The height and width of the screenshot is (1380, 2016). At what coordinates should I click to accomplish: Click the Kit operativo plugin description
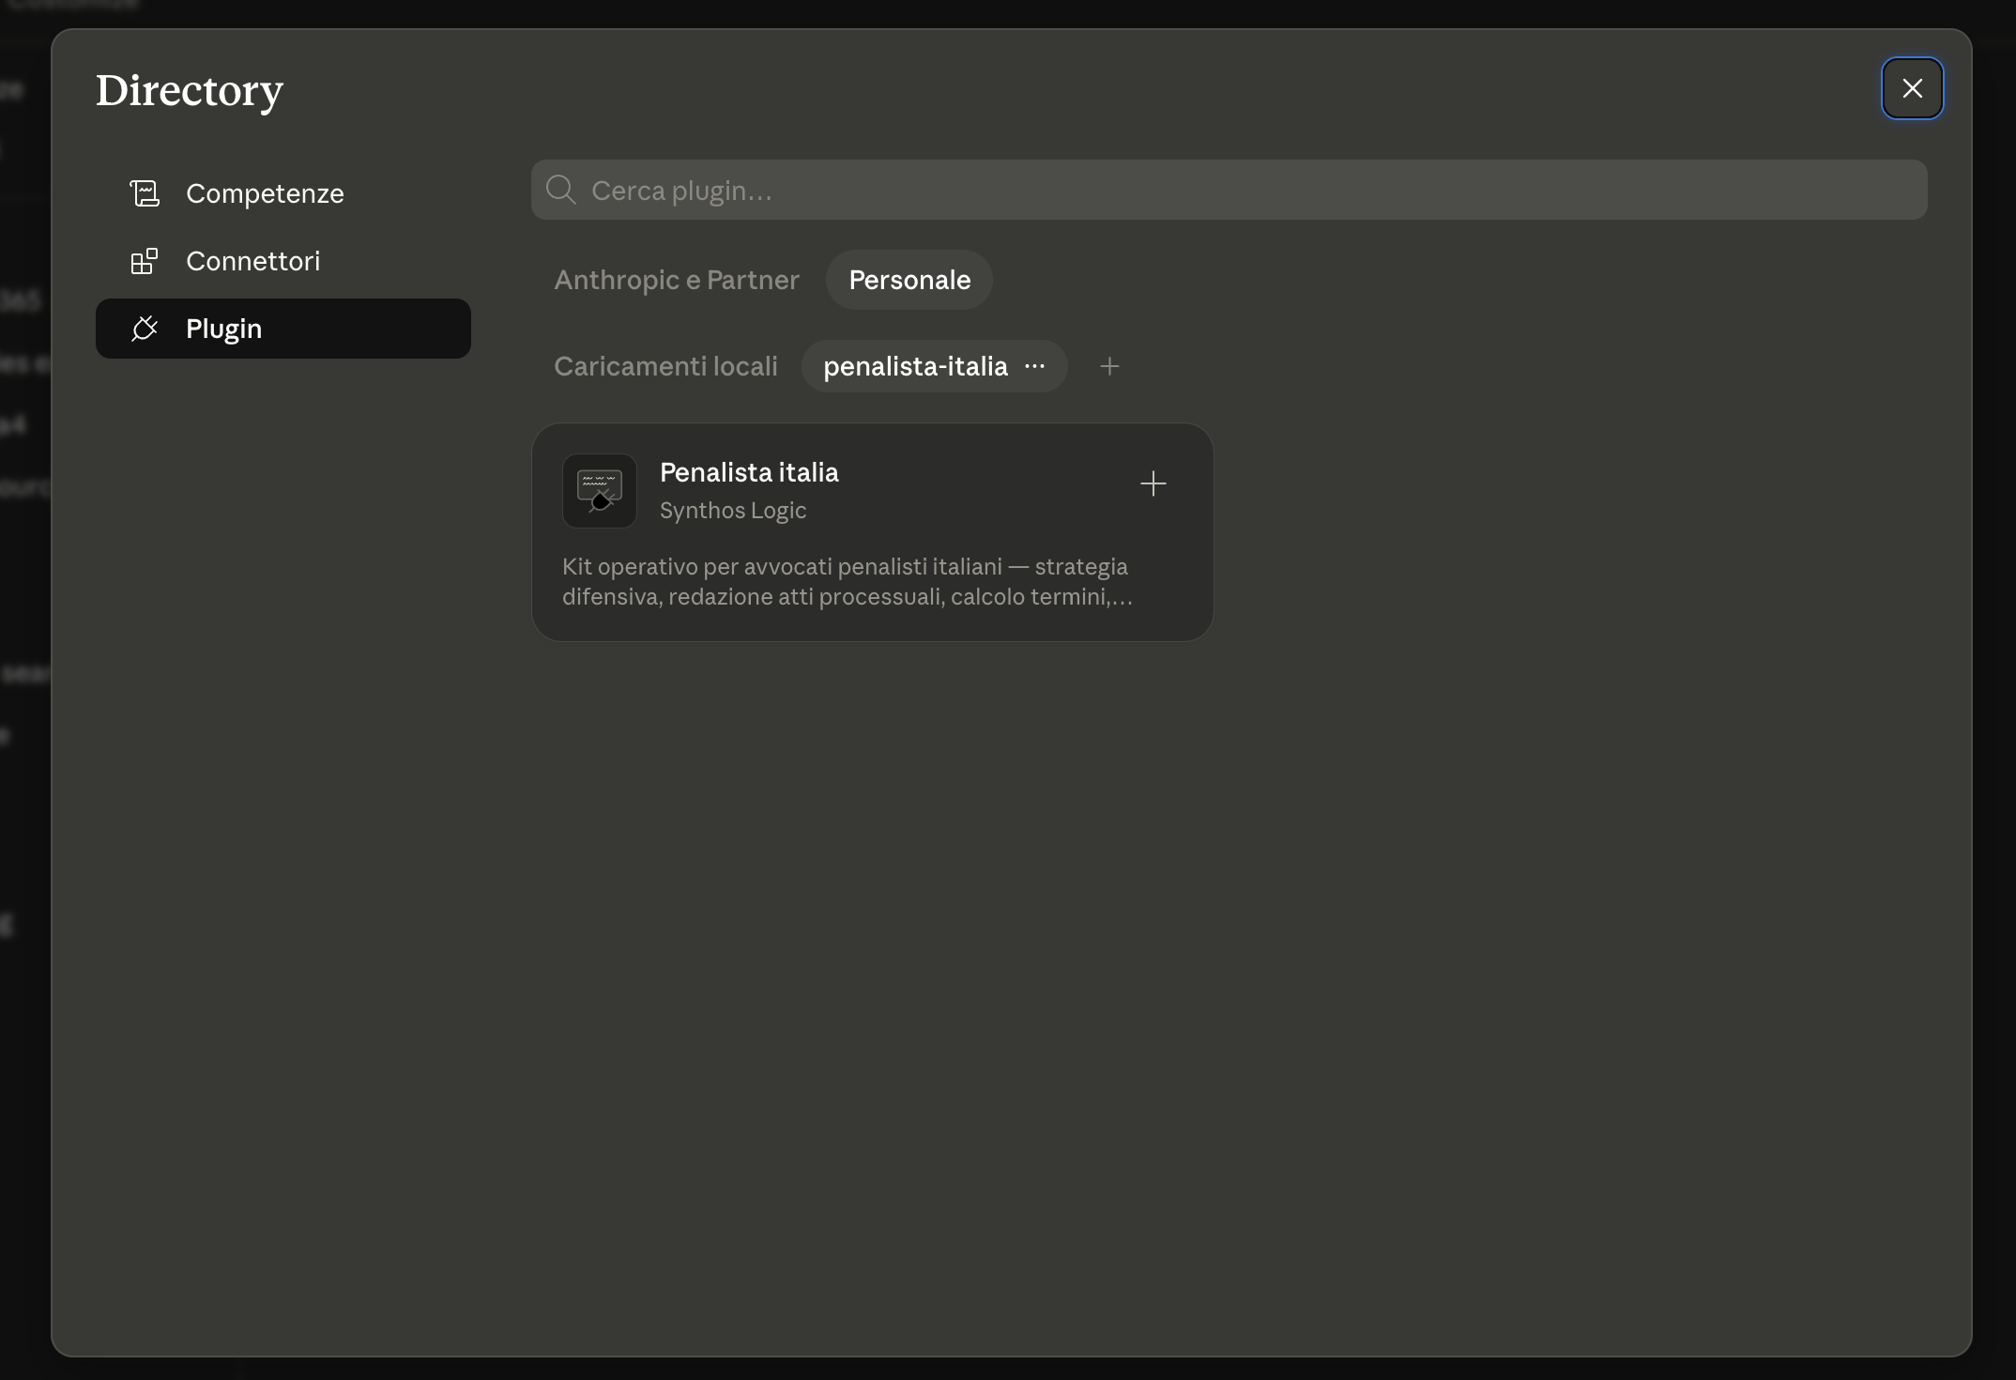[x=848, y=582]
